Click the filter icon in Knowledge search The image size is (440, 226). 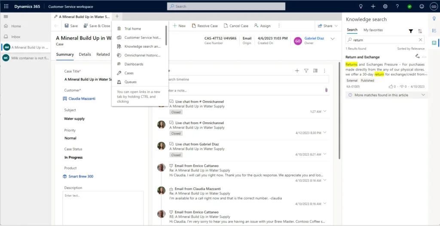(411, 31)
